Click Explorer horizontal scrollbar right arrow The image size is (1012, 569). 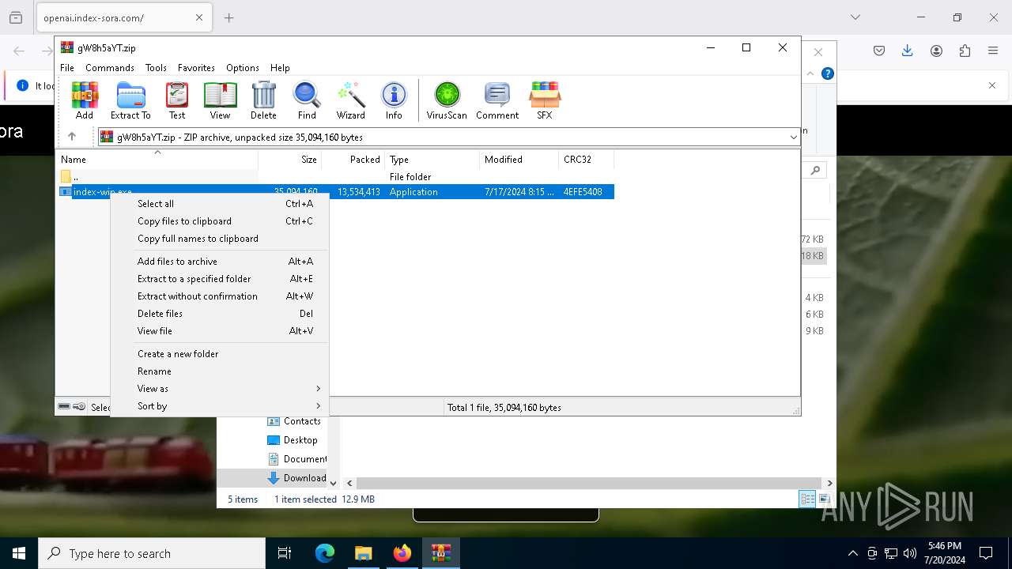coord(829,483)
